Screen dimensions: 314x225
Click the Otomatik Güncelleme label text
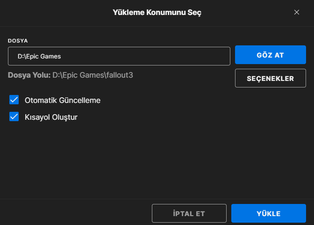(x=63, y=100)
